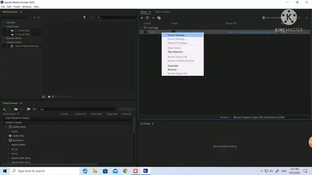This screenshot has width=312, height=175.
Task: Open the Preset menu
Action: 17,7
